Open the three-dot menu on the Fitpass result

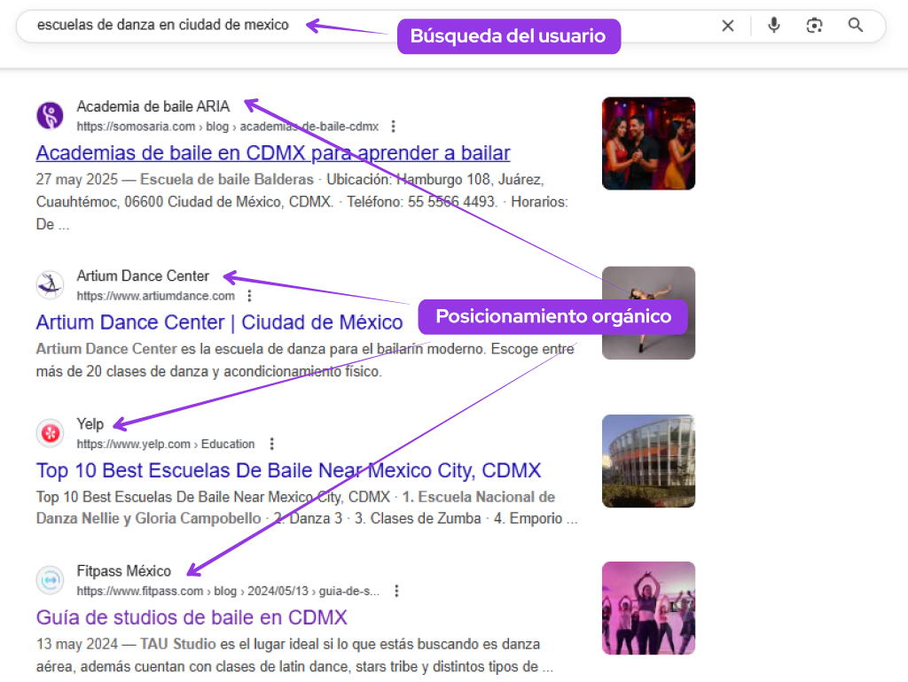point(396,590)
